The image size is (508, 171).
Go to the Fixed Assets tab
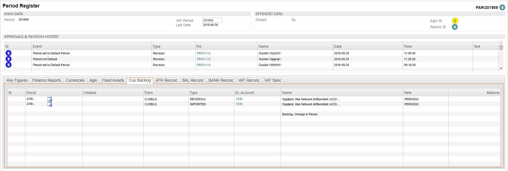coord(113,80)
